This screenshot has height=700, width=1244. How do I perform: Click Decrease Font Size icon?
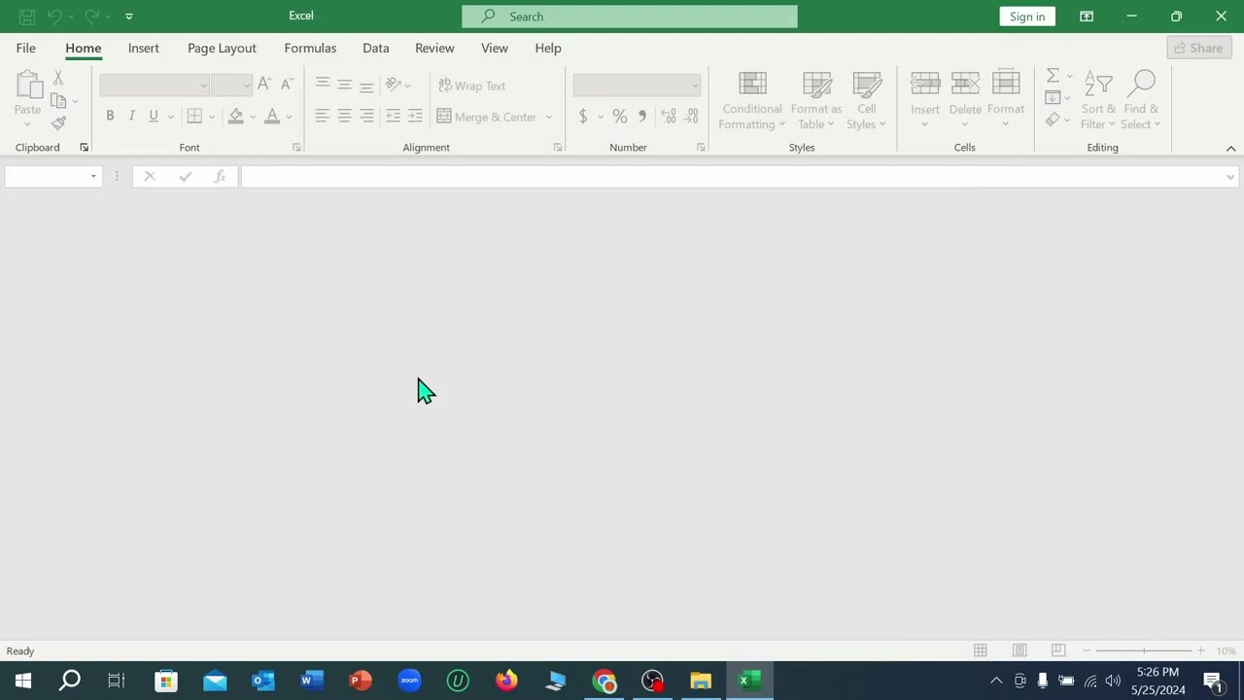(x=286, y=86)
